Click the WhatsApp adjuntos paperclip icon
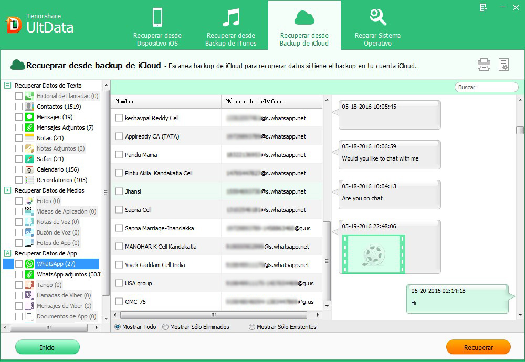Viewport: 525px width, 362px height. tap(29, 274)
